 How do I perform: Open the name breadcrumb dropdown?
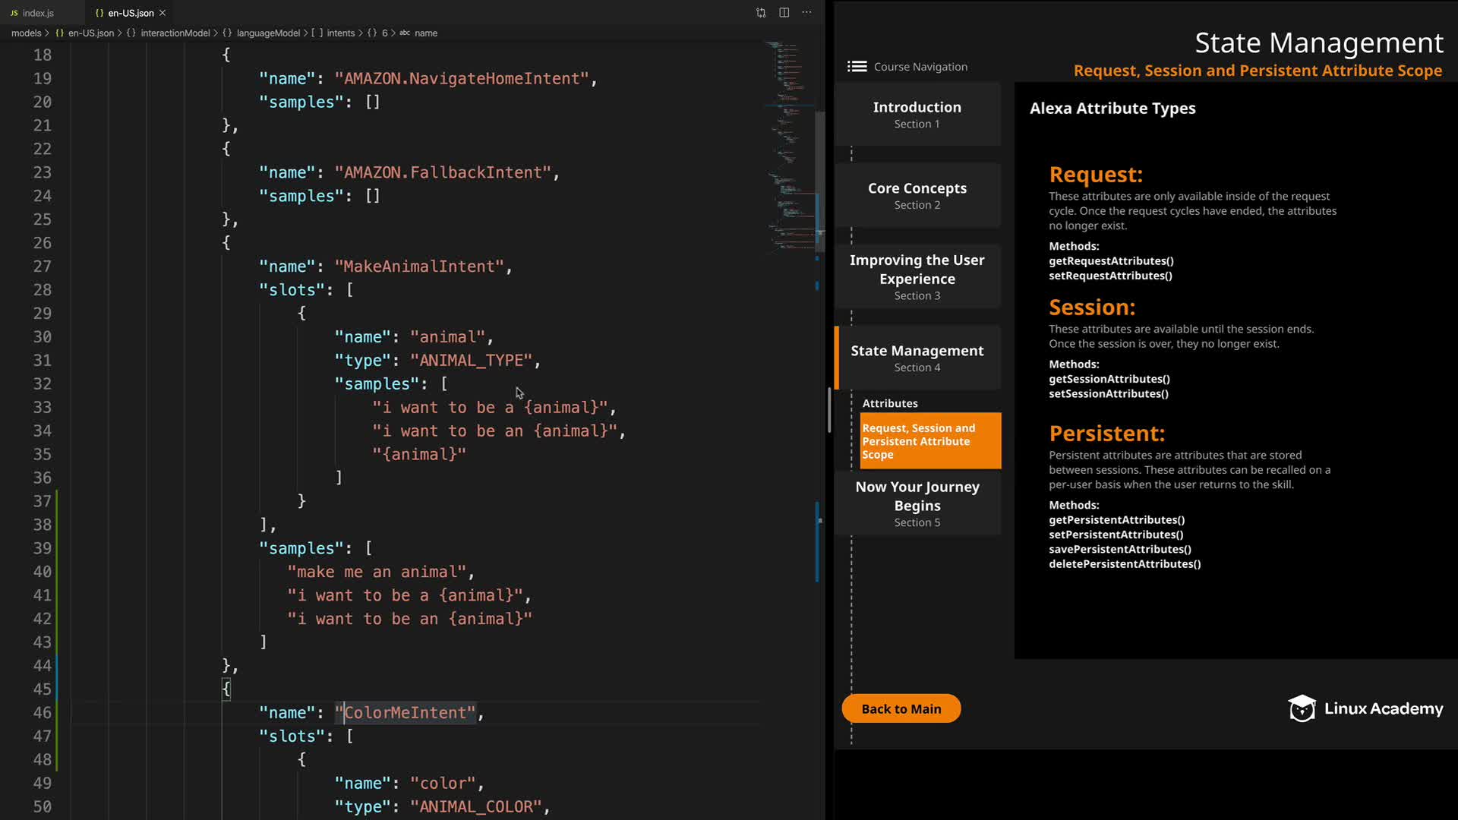click(x=425, y=33)
